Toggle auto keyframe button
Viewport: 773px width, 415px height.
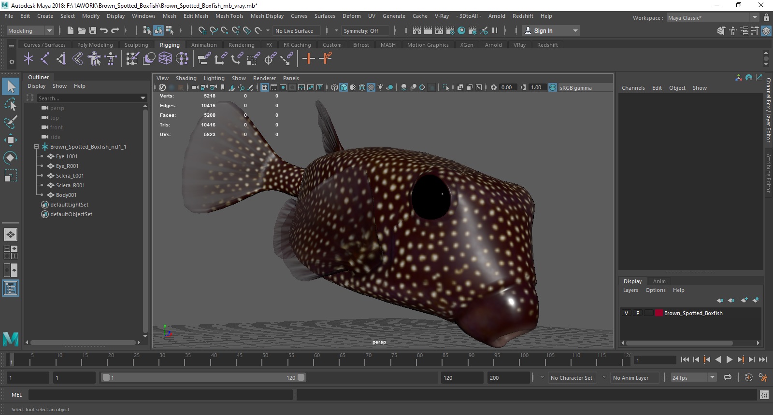(748, 377)
